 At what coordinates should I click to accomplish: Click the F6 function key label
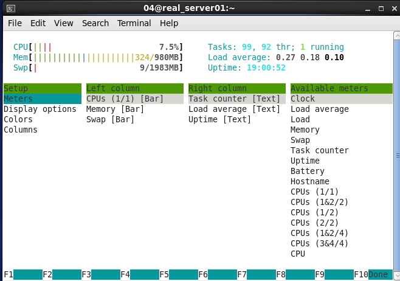tap(203, 275)
